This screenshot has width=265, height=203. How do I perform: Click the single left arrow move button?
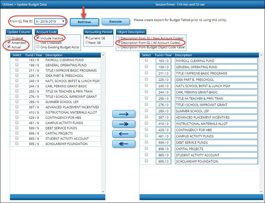pyautogui.click(x=124, y=134)
